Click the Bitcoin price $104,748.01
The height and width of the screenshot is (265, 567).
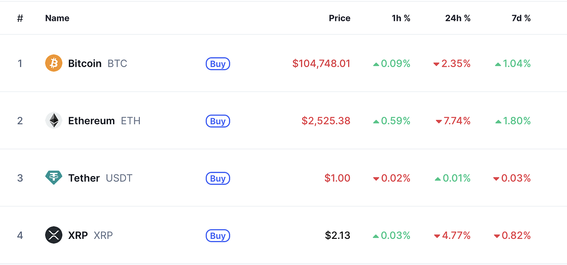click(321, 64)
